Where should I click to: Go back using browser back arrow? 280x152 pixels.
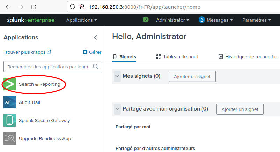(8, 7)
